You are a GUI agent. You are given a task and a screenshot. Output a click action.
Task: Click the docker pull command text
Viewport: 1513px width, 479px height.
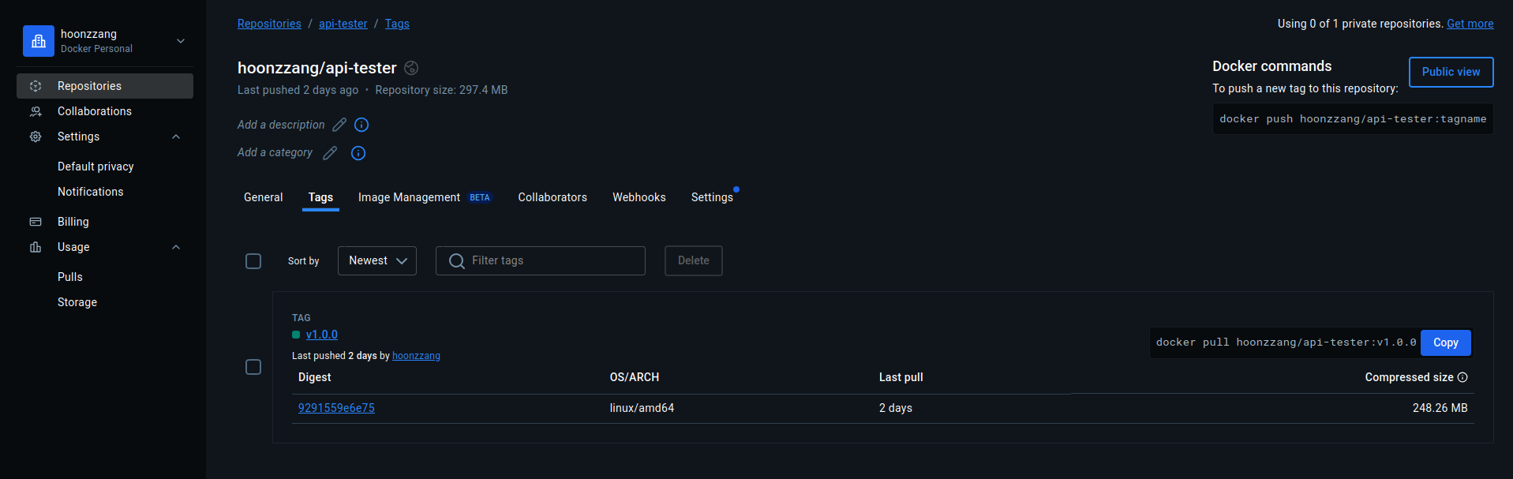click(1286, 342)
